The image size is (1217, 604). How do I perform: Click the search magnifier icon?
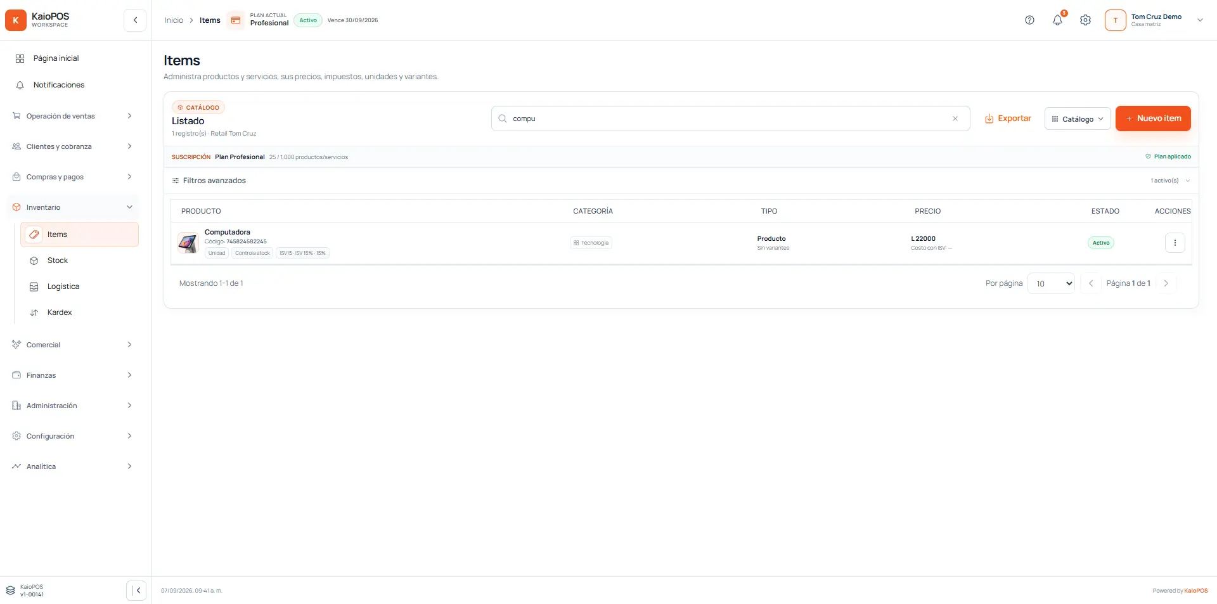[503, 119]
